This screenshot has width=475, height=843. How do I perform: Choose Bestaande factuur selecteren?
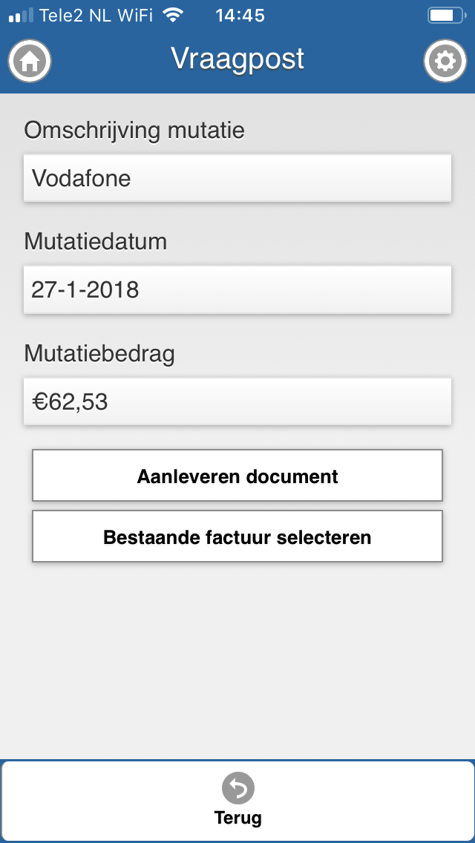[237, 537]
